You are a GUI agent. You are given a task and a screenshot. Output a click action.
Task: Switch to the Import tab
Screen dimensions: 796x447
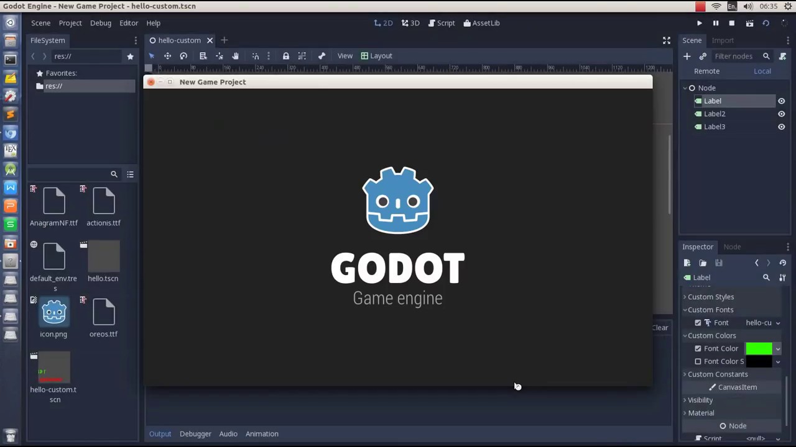[x=723, y=40]
